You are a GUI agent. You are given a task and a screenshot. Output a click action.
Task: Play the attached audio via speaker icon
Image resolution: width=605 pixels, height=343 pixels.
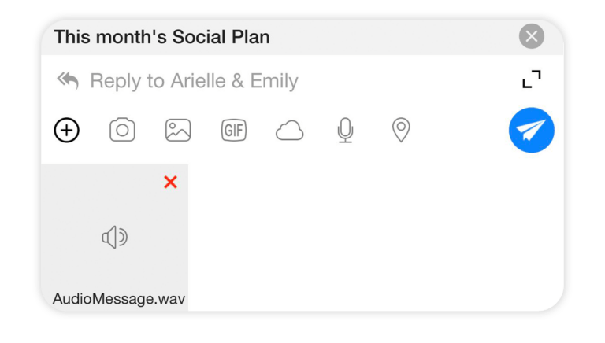115,237
